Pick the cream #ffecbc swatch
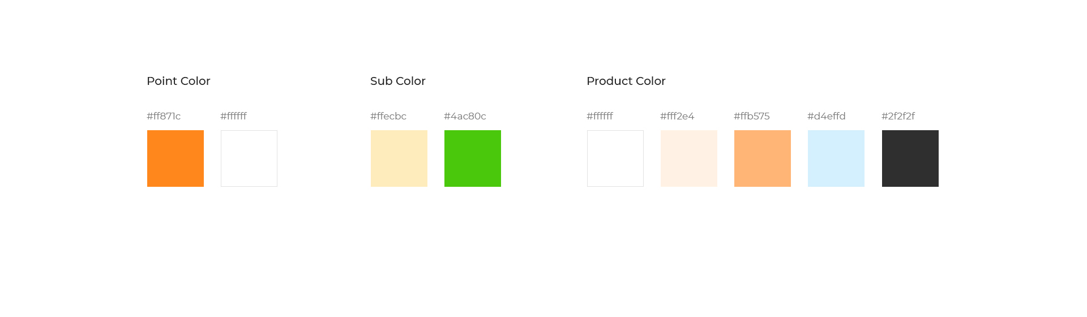The width and height of the screenshot is (1087, 317). [399, 158]
